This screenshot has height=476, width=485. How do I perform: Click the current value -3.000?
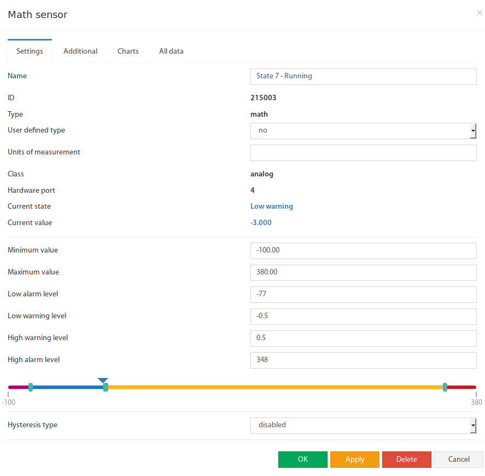coord(261,222)
